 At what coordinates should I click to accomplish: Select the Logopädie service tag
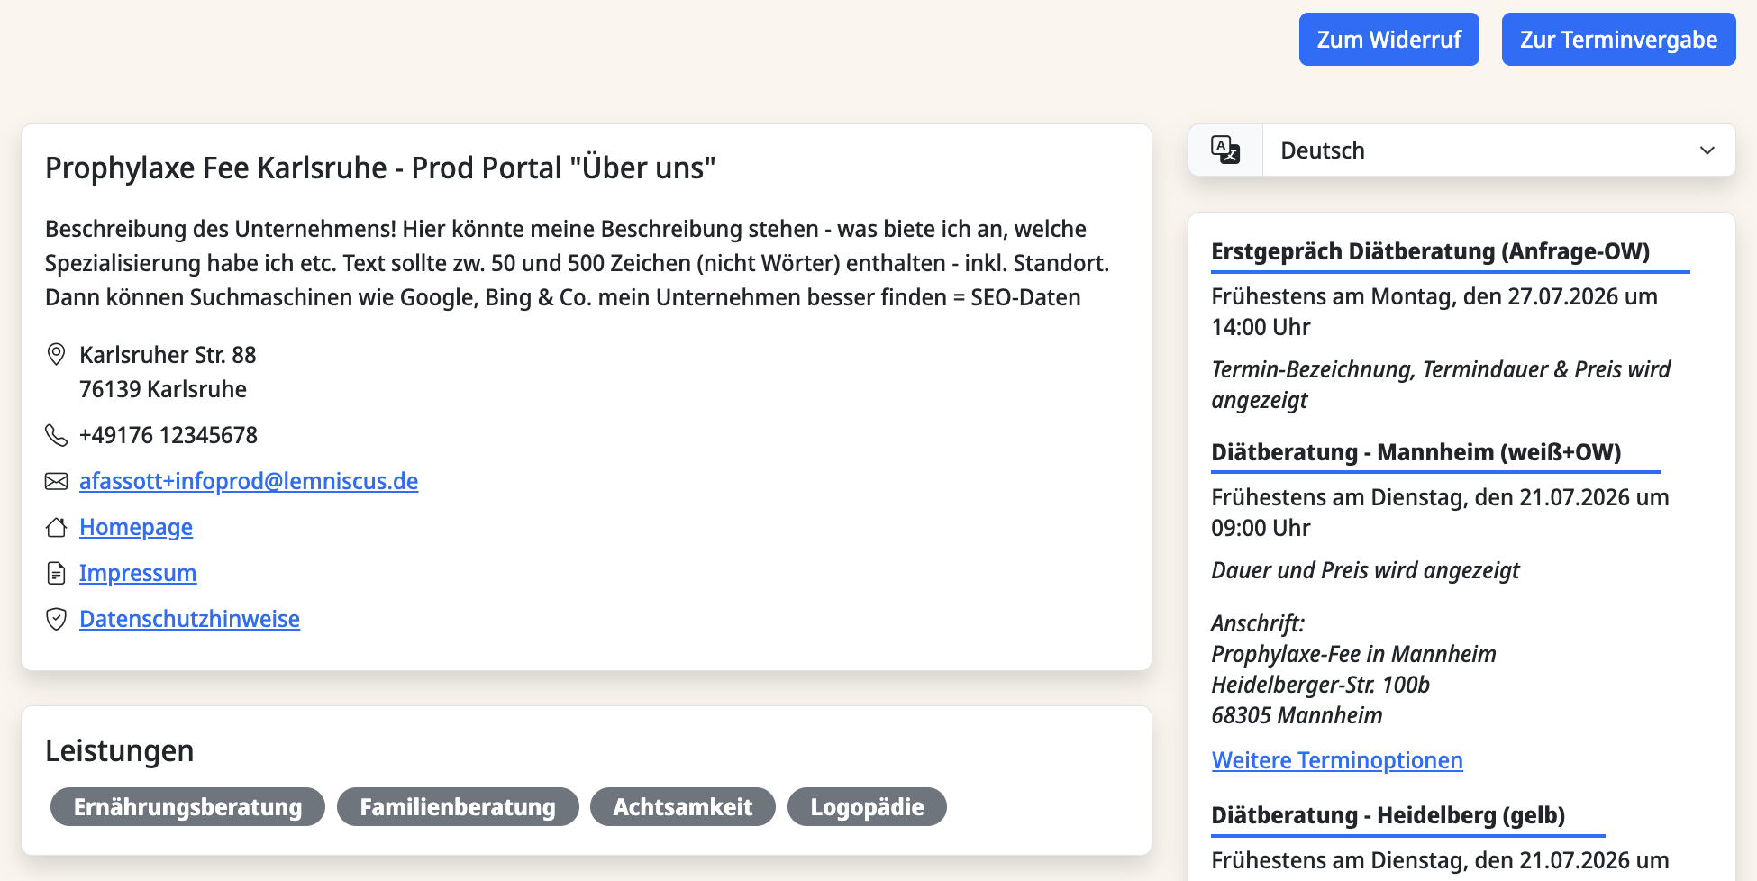pyautogui.click(x=867, y=806)
